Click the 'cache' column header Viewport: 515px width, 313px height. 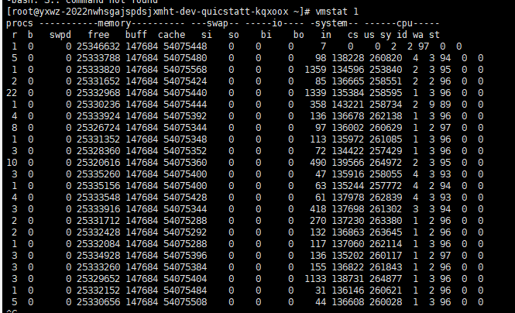pos(171,35)
